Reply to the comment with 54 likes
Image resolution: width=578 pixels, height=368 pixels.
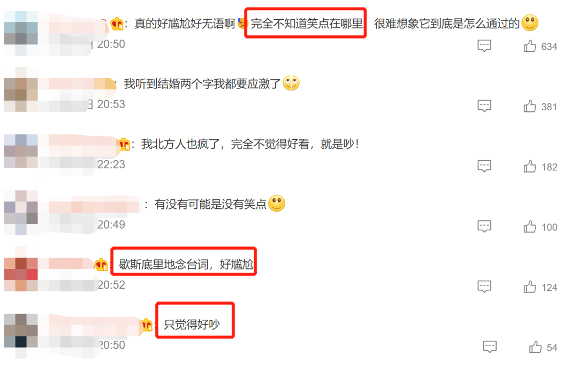coord(490,347)
